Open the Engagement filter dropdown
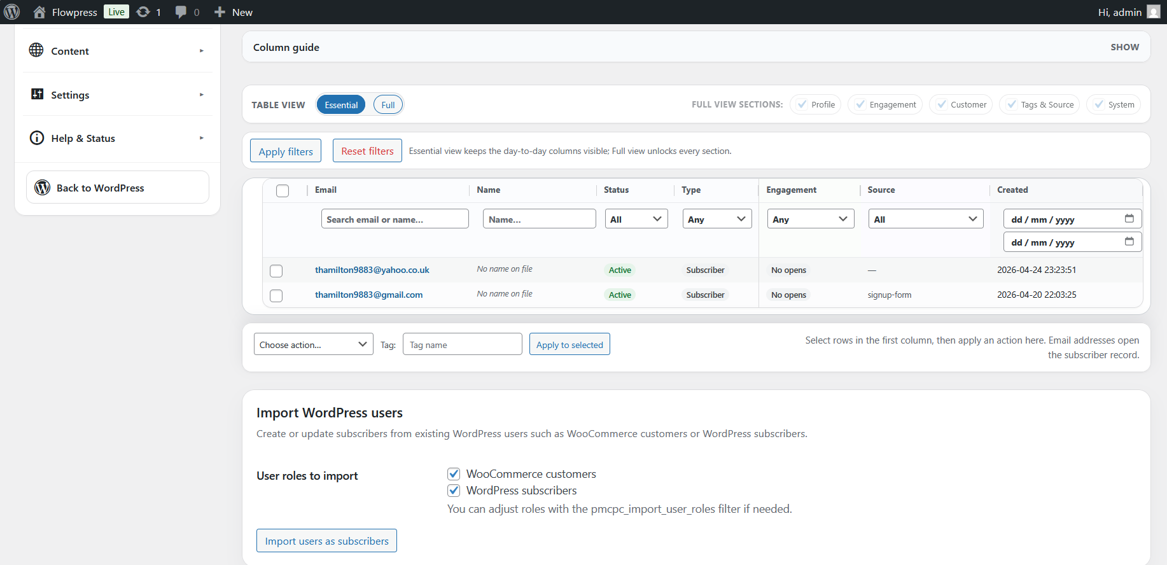The width and height of the screenshot is (1167, 565). click(x=811, y=219)
